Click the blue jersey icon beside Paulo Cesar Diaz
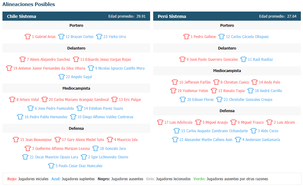The width and height of the screenshot is (303, 186). (51, 166)
